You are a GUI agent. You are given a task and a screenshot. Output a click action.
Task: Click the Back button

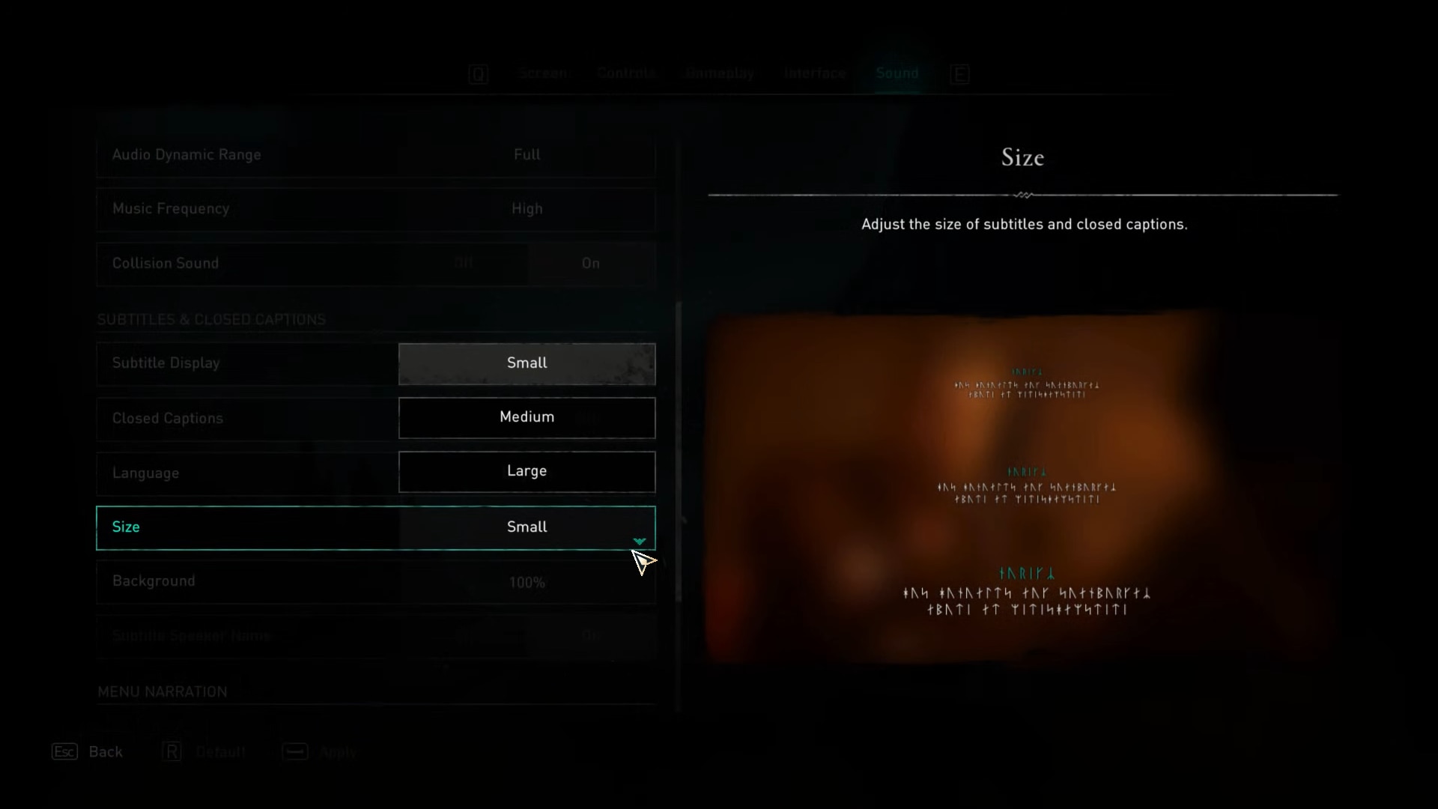105,752
